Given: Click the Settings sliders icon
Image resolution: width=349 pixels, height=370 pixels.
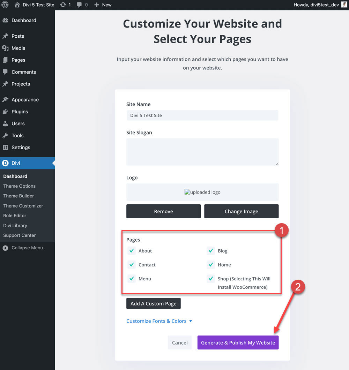Looking at the screenshot, I should coord(6,148).
